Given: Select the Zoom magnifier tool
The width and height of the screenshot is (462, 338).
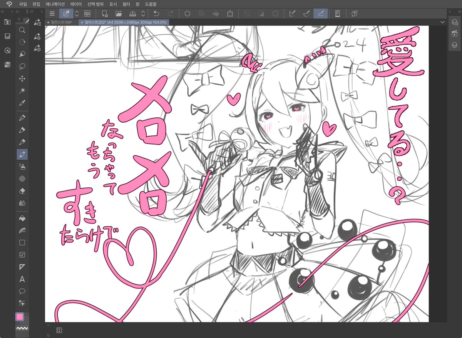Looking at the screenshot, I should pyautogui.click(x=22, y=30).
